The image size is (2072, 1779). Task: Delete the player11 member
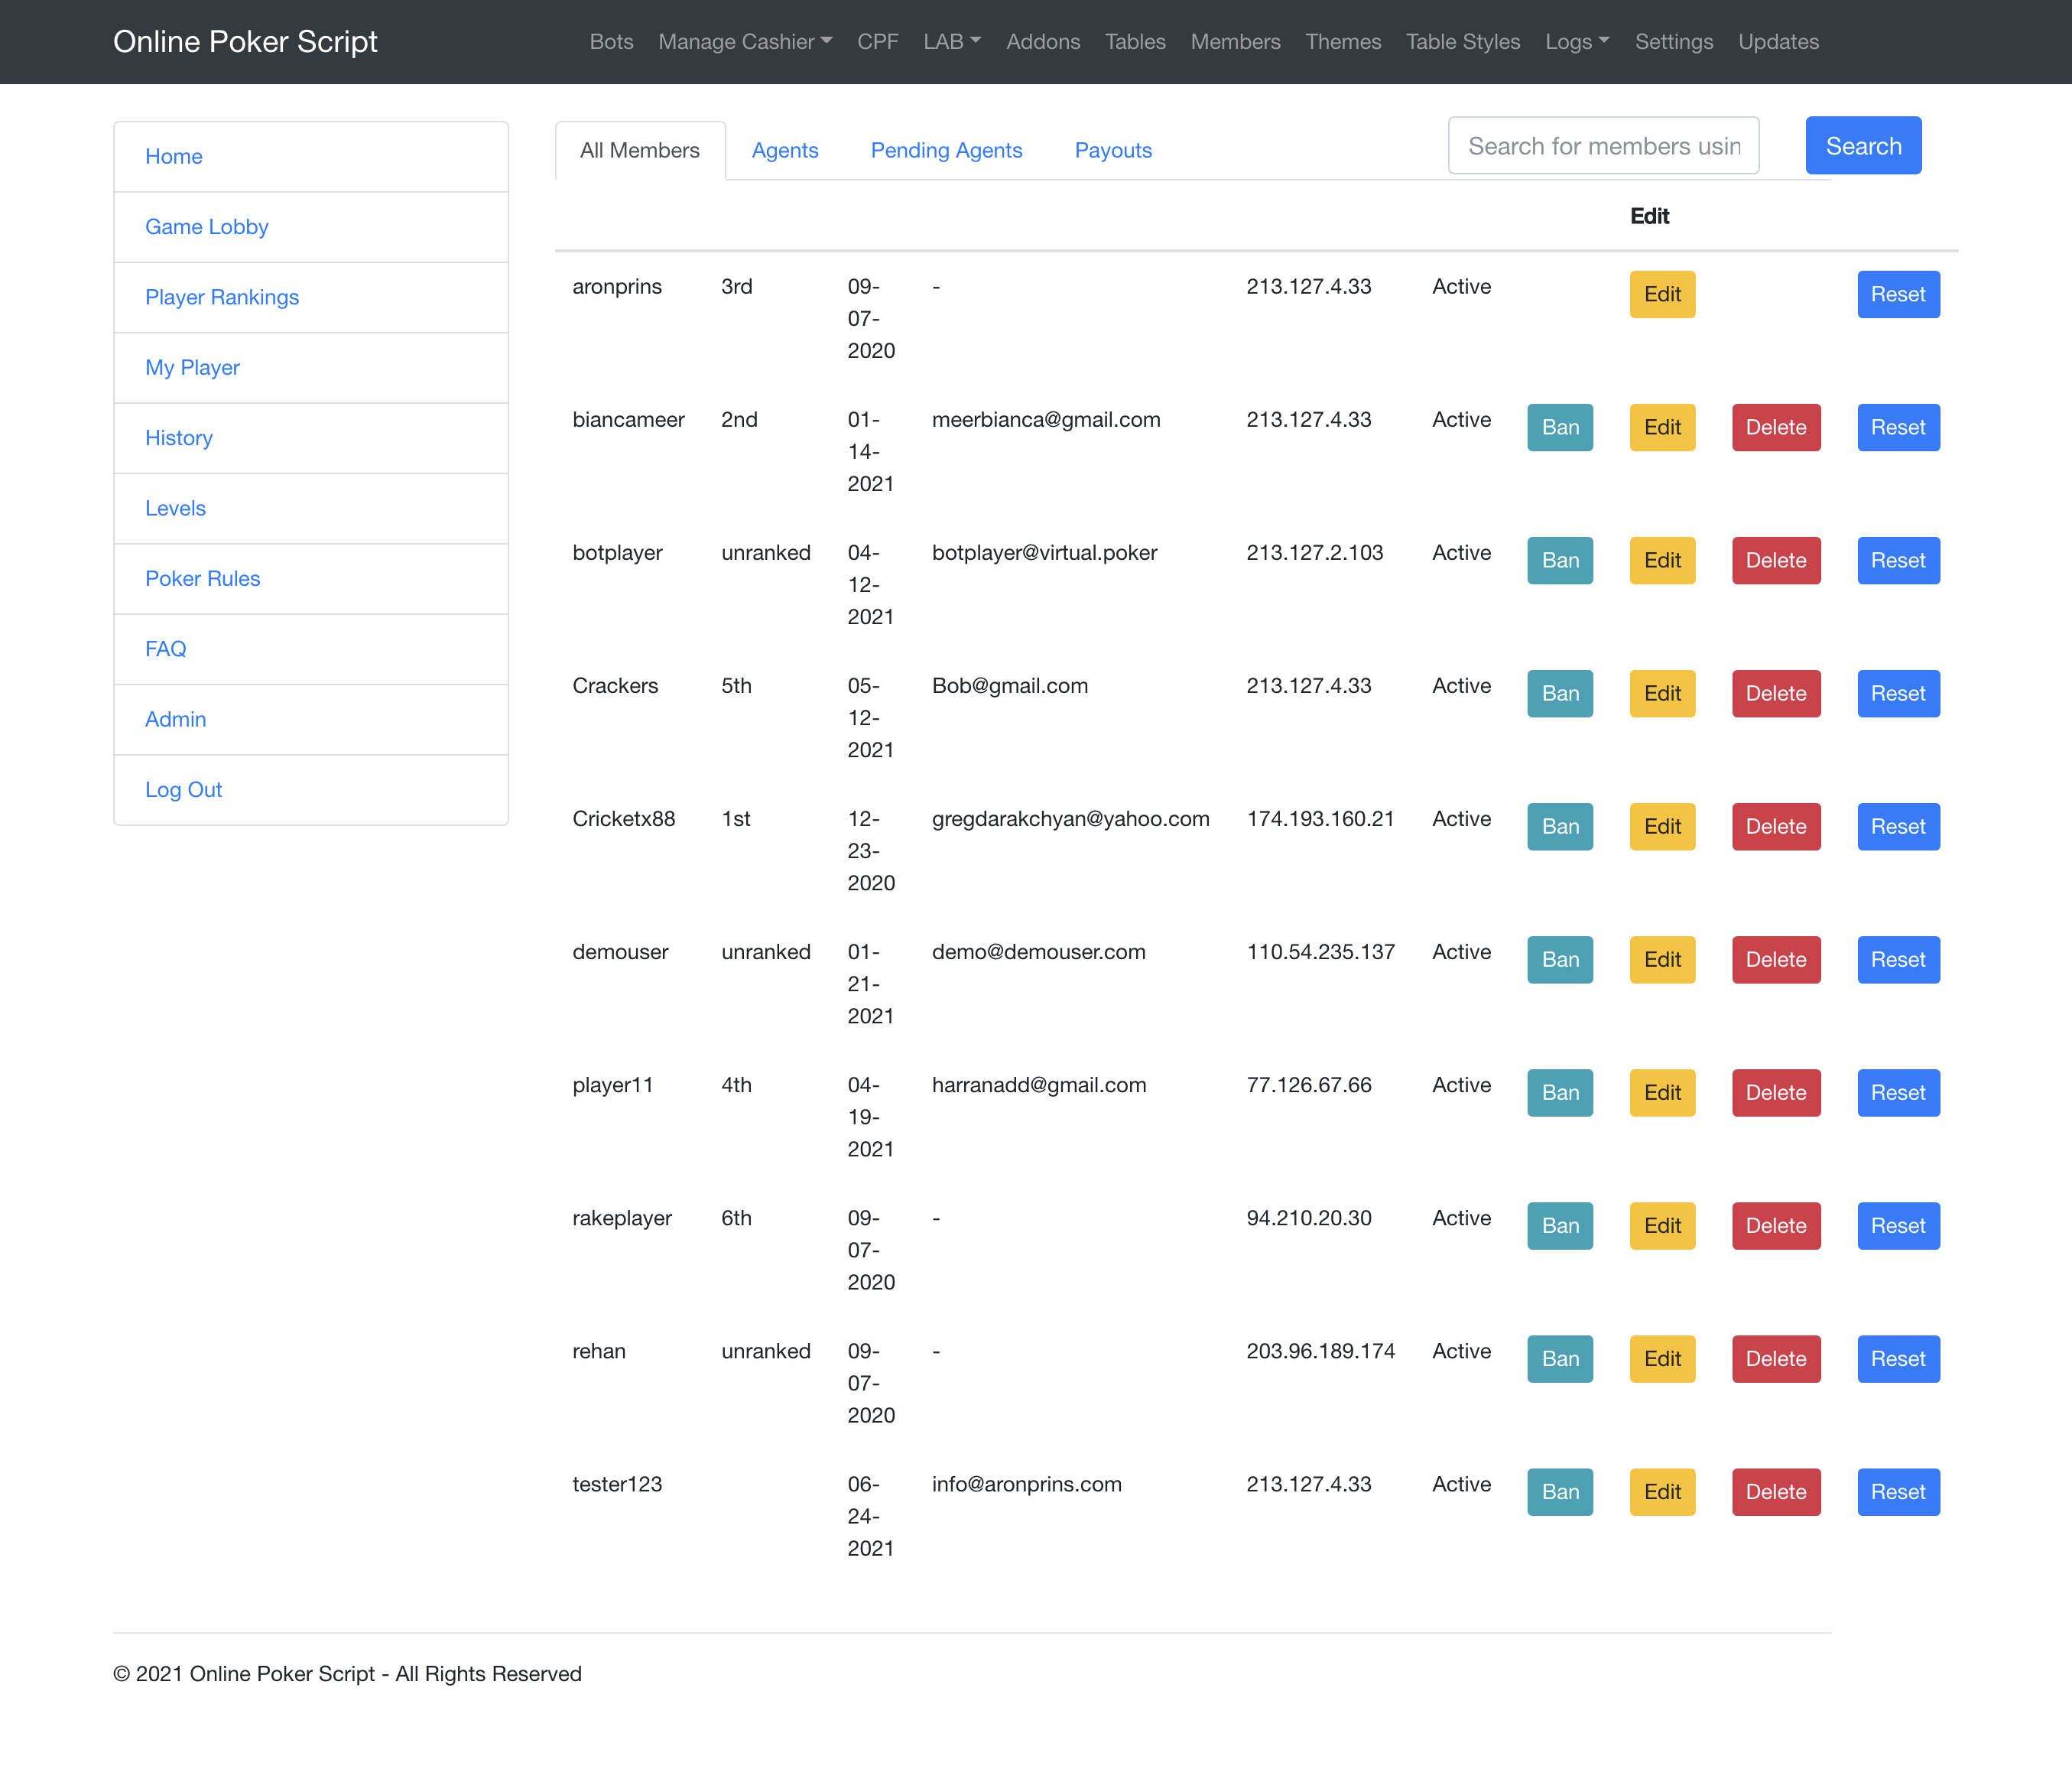click(1776, 1093)
